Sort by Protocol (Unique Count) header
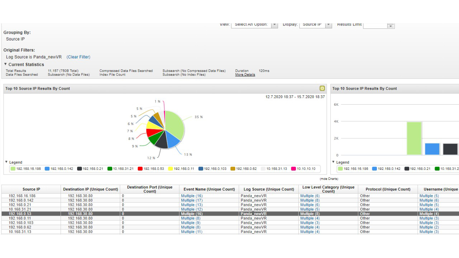This screenshot has height=258, width=459. pos(388,189)
